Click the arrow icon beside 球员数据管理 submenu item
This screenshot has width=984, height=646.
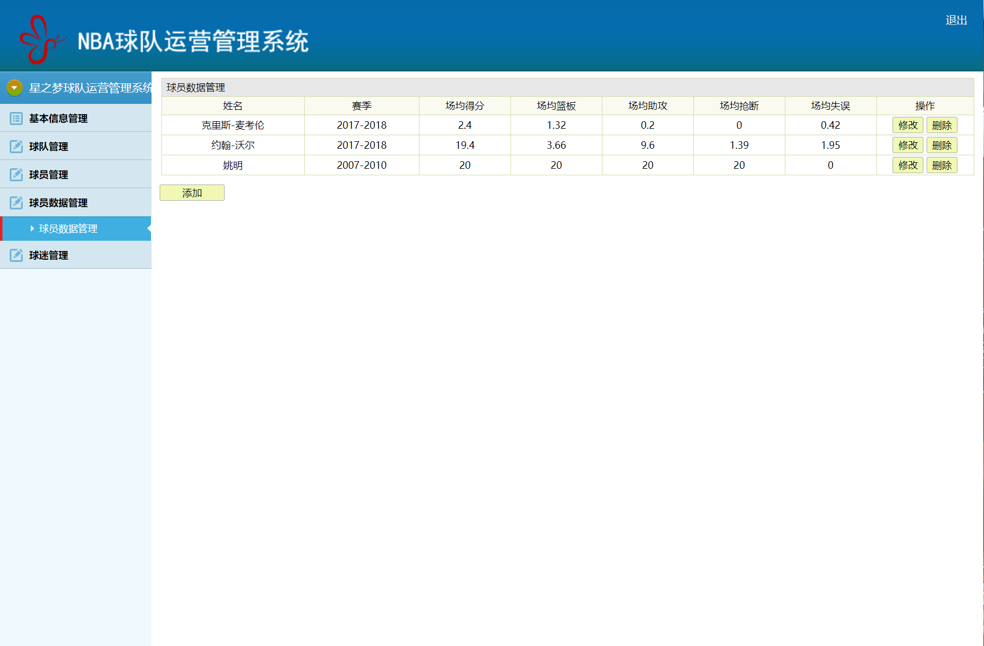tap(31, 228)
